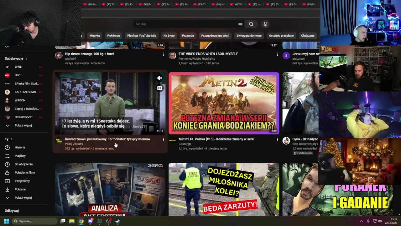Open arabziom channel avatar with letter a
Viewport: 401px width, 226px height.
pyautogui.click(x=286, y=56)
